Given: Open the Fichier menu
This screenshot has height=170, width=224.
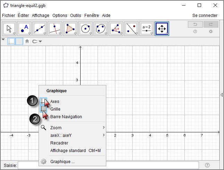Looking at the screenshot, I should coord(9,15).
